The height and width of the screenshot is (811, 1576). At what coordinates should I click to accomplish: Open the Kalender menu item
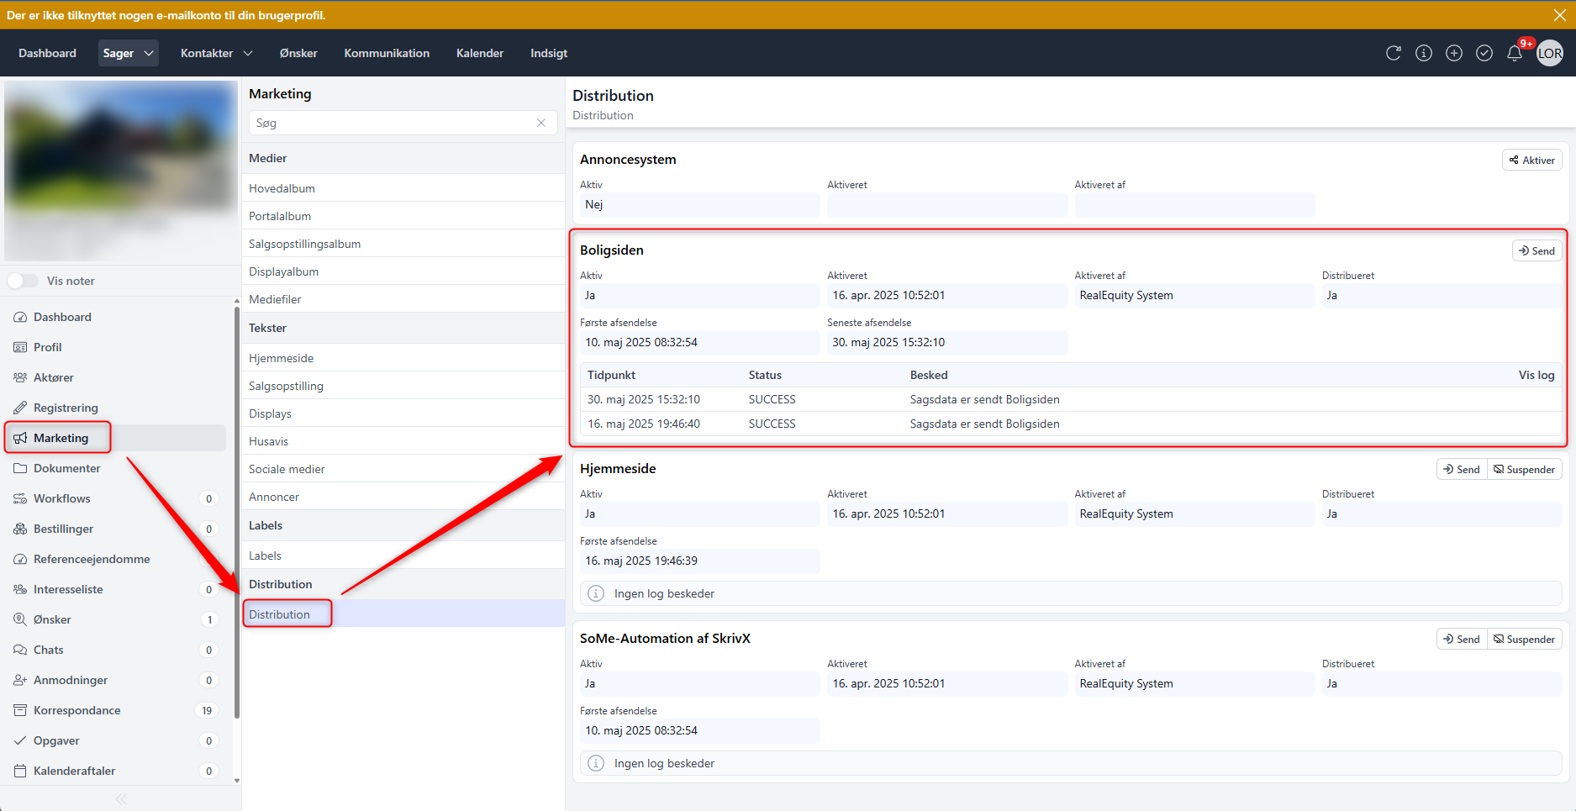click(x=479, y=53)
